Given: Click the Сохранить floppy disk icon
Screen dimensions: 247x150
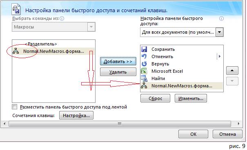Looking at the screenshot, I should pos(144,49).
